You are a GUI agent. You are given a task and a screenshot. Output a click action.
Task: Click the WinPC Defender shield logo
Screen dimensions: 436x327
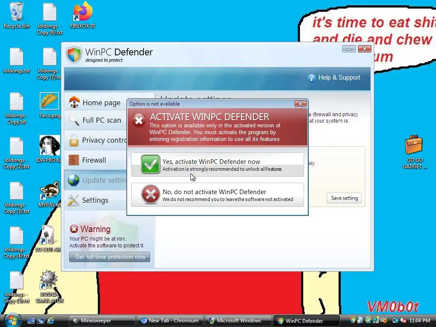[x=74, y=54]
